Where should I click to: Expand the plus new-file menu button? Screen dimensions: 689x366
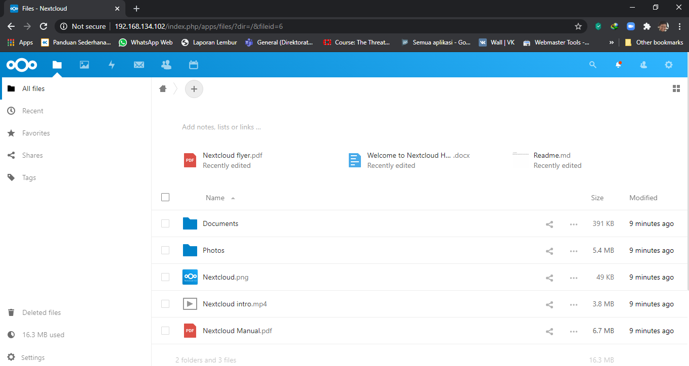(194, 89)
